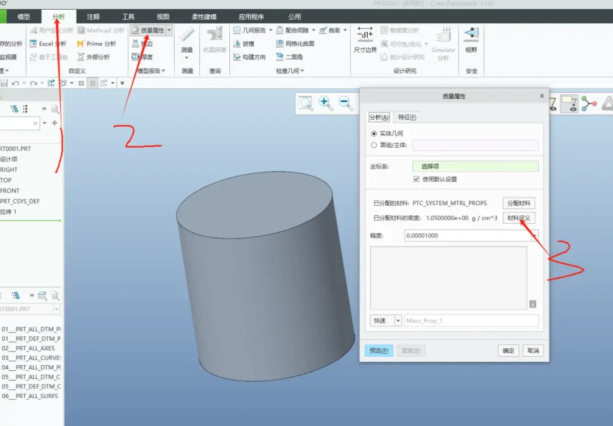This screenshot has width=613, height=426.
Task: Click the refit zoom window icon
Action: 306,104
